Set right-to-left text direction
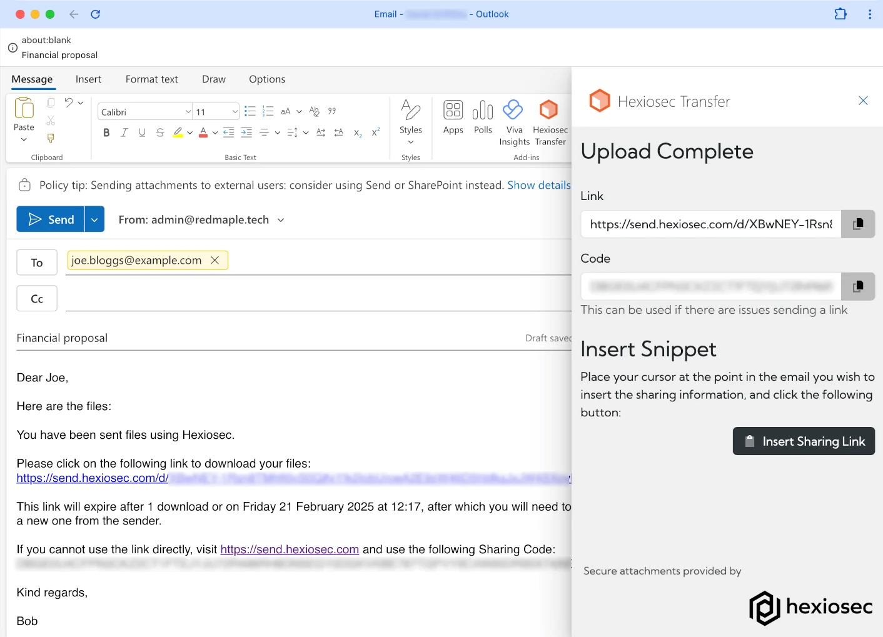 pos(339,133)
